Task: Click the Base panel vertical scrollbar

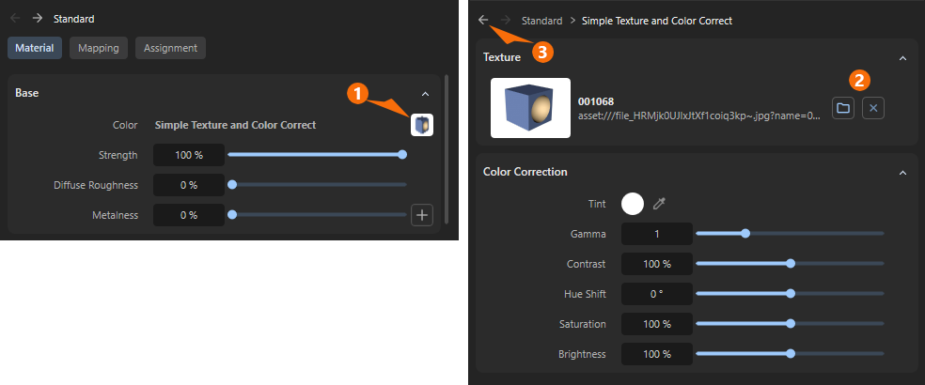Action: click(x=447, y=149)
